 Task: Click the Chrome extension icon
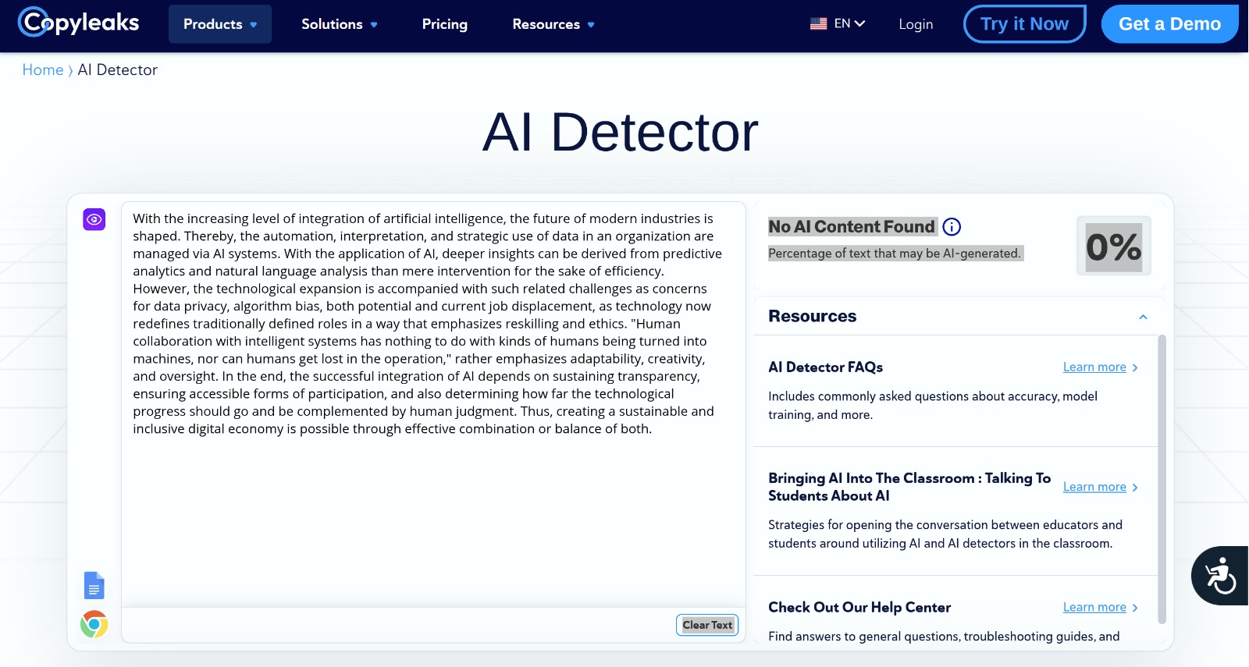[94, 624]
